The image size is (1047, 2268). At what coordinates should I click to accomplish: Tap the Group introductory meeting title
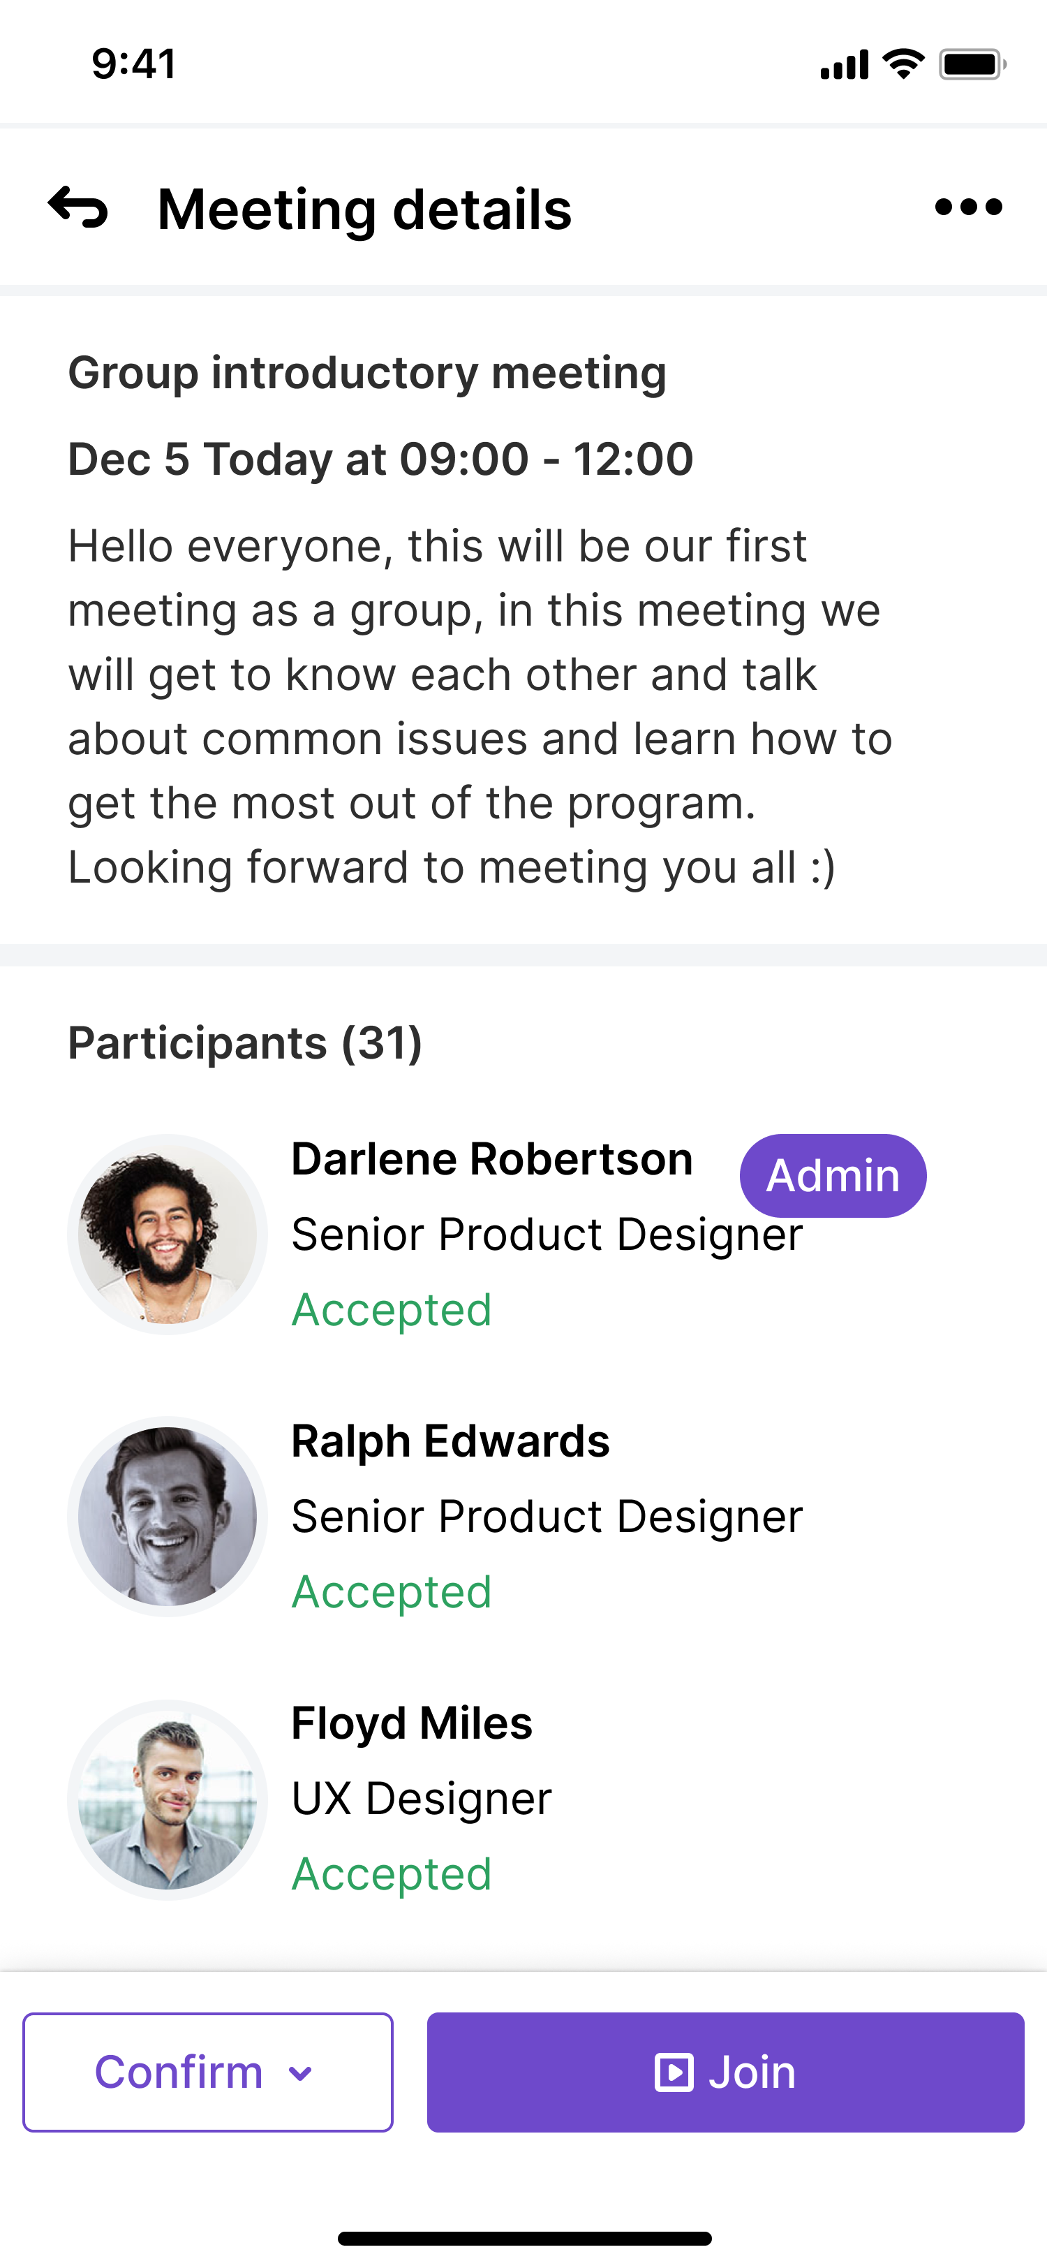367,372
